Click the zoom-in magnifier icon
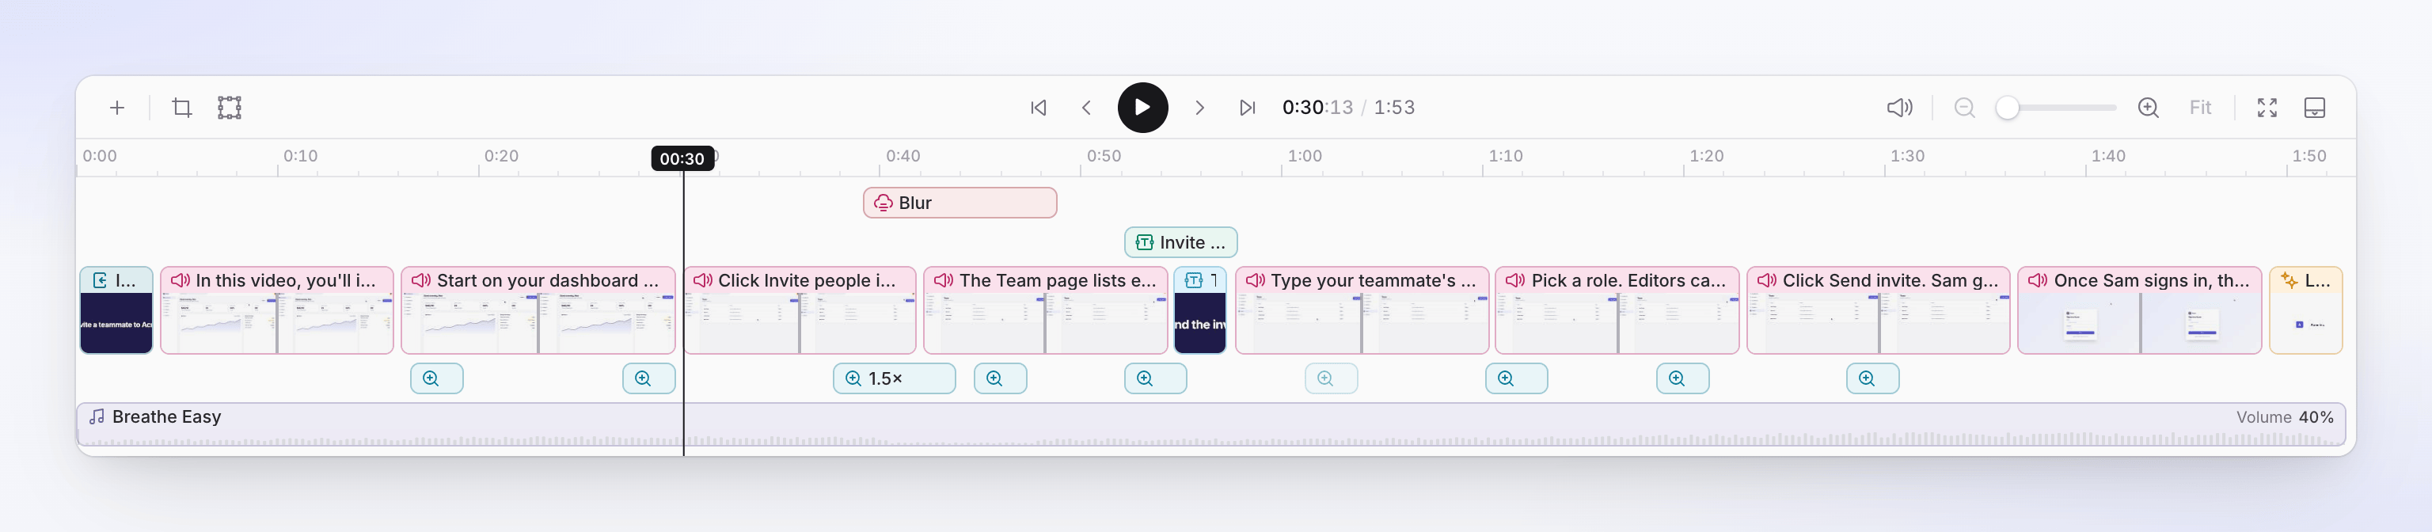Viewport: 2432px width, 532px height. (2148, 108)
